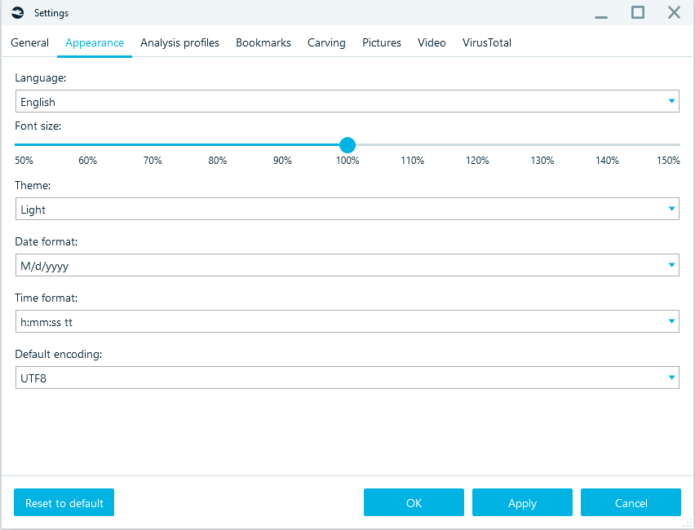Screen dimensions: 695x530
Task: Click the 130% font size label
Action: tap(542, 161)
